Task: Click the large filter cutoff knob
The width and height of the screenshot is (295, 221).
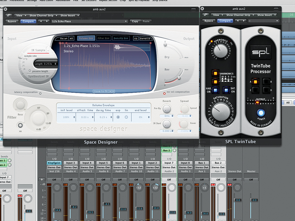Action: (x=38, y=118)
